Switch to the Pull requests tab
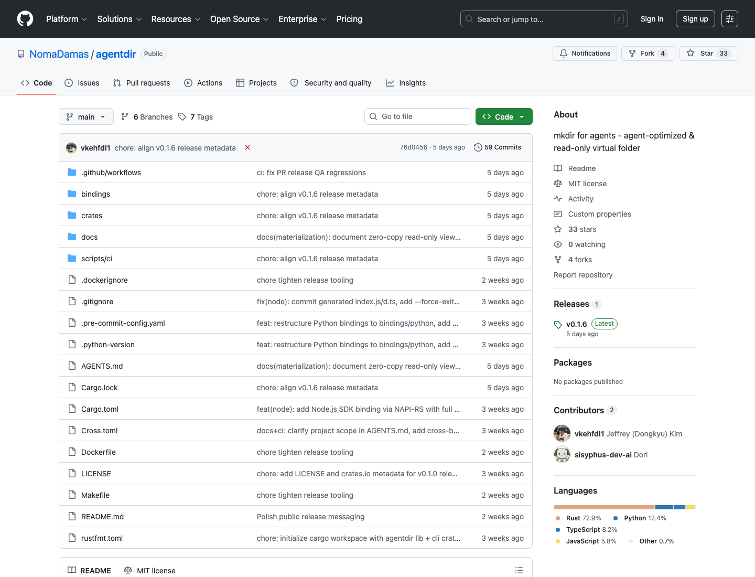This screenshot has height=577, width=755. click(142, 83)
